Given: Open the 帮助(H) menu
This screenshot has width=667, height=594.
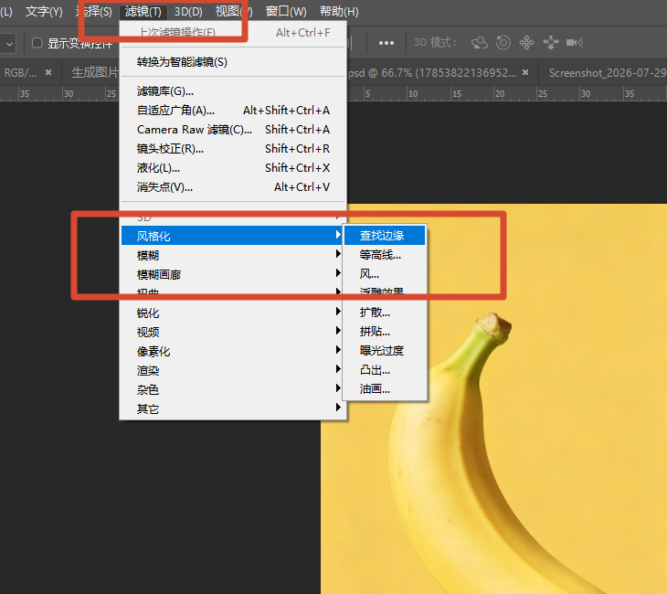Looking at the screenshot, I should tap(339, 12).
